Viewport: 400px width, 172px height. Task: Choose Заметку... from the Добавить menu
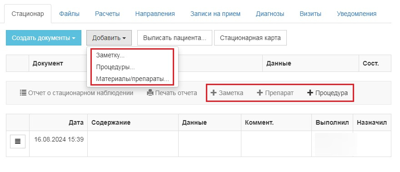(132, 55)
